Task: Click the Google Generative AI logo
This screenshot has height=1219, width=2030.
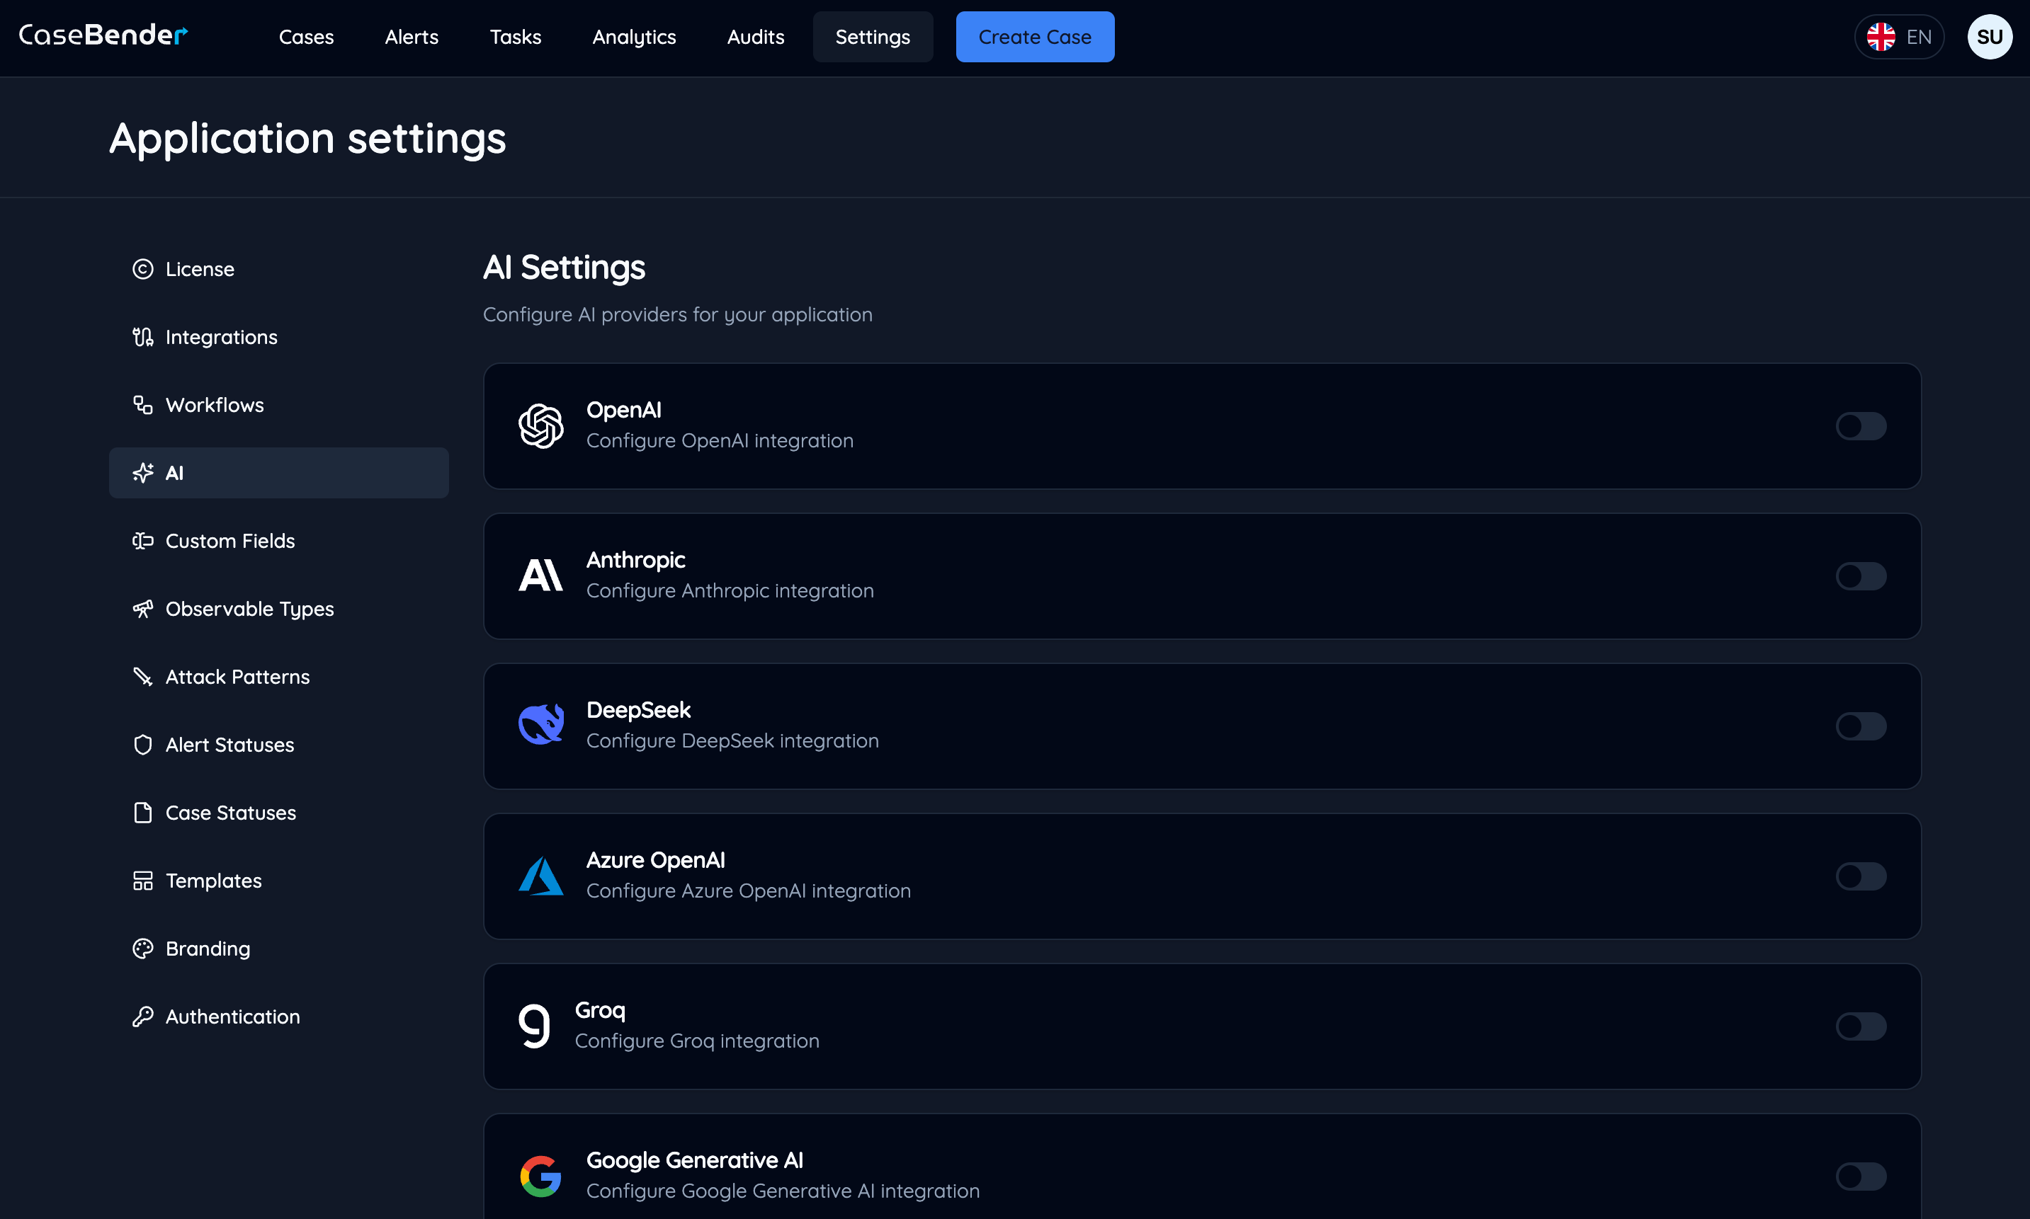Action: [x=542, y=1174]
